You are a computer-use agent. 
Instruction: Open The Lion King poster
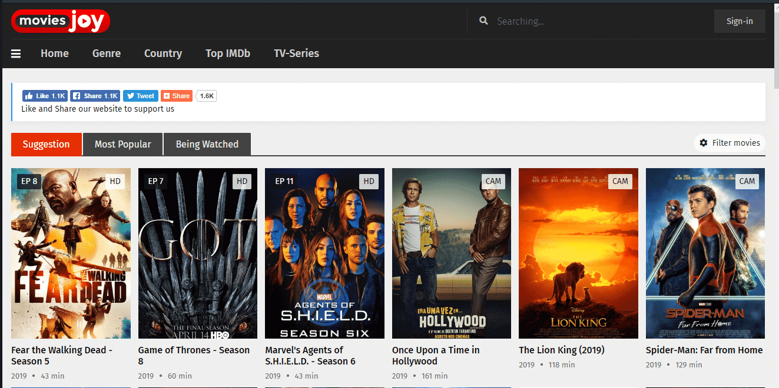pyautogui.click(x=578, y=253)
